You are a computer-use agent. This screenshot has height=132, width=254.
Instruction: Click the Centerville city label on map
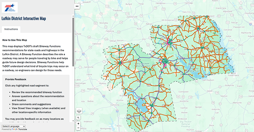click(x=89, y=67)
